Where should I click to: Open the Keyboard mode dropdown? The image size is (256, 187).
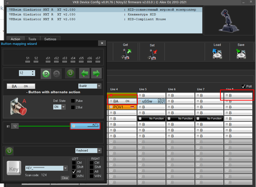pyautogui.click(x=99, y=150)
